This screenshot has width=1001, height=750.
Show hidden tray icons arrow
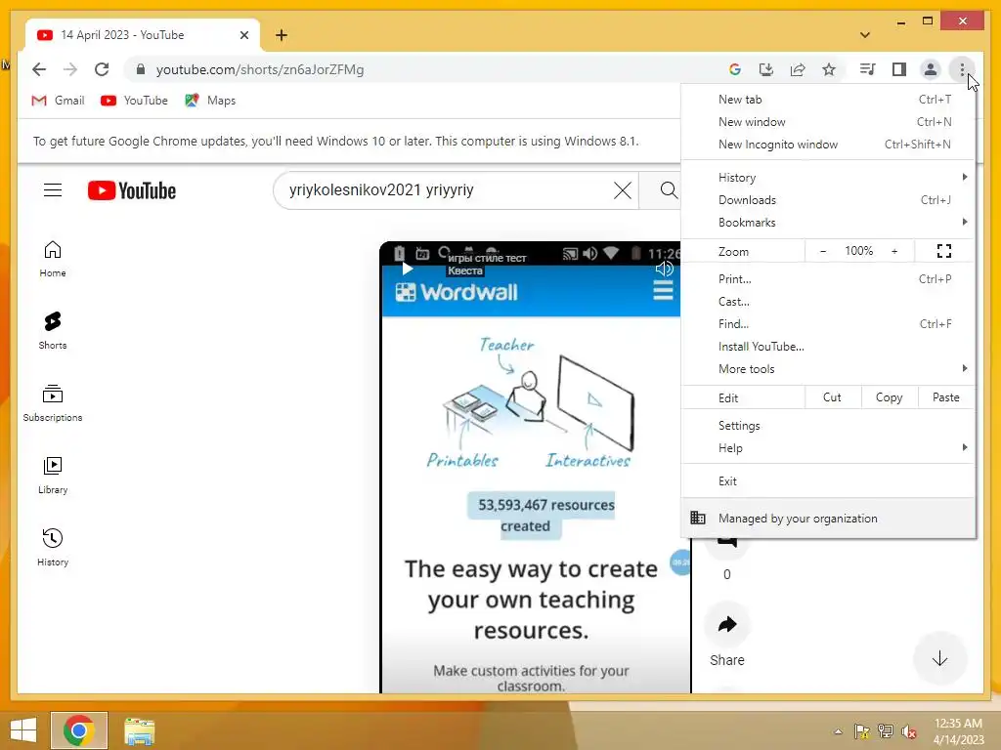pyautogui.click(x=838, y=731)
